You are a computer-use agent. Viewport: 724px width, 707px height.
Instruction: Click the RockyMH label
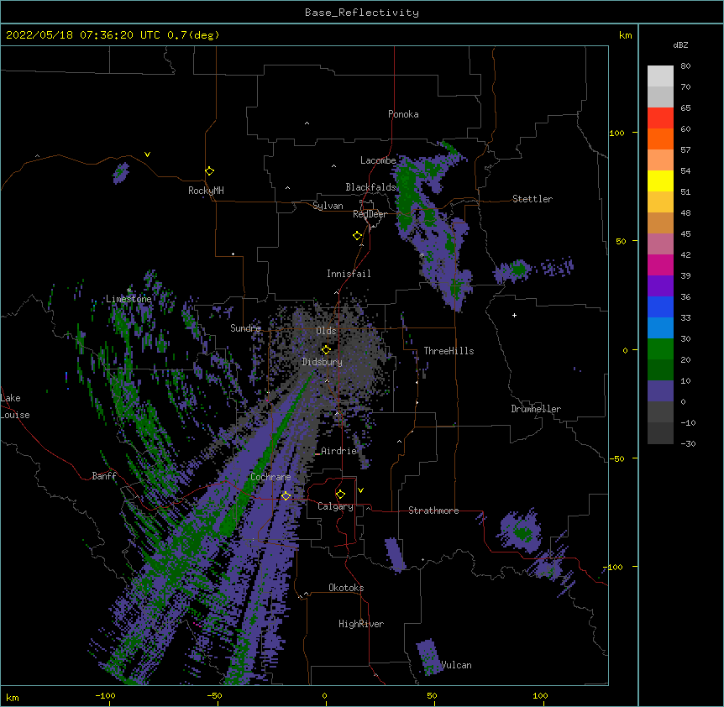[206, 191]
